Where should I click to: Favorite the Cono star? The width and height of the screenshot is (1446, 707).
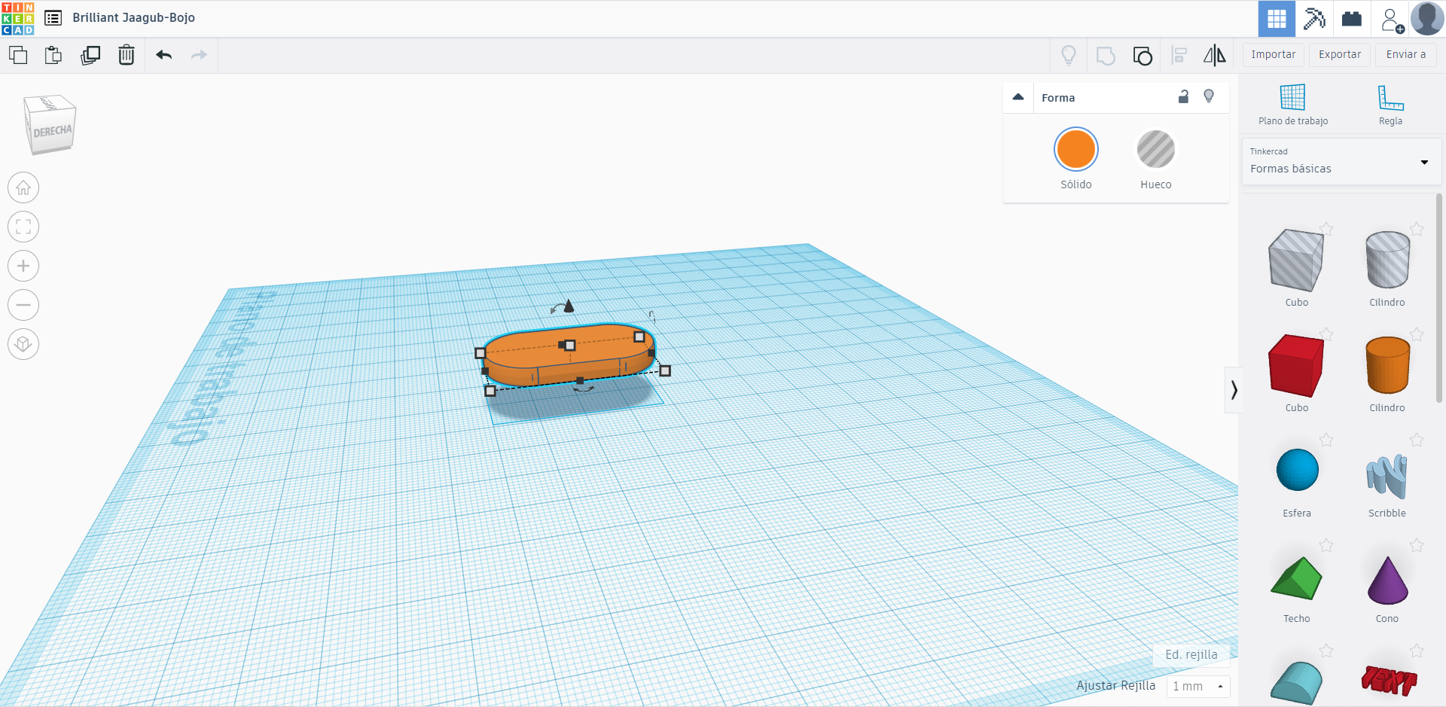point(1417,545)
